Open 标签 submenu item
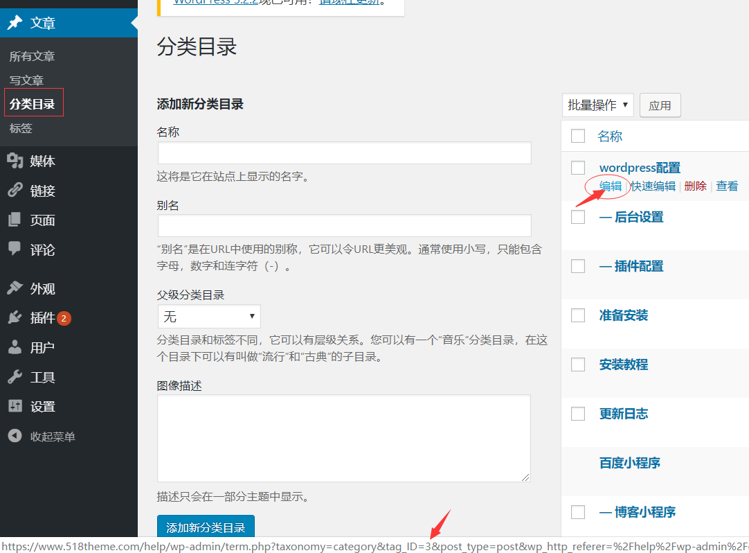The height and width of the screenshot is (553, 749). [x=21, y=128]
